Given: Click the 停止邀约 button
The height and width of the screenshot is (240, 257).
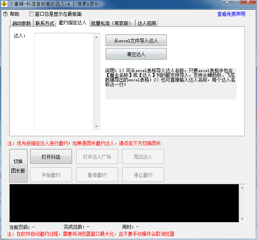Looking at the screenshot, I should click(x=143, y=175).
